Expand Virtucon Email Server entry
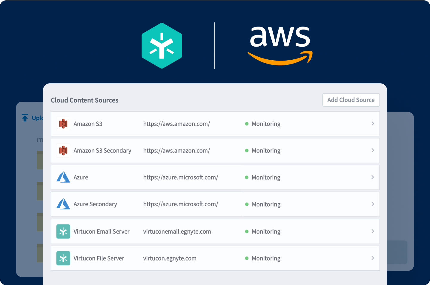Screen dimensions: 430x285 pos(373,231)
